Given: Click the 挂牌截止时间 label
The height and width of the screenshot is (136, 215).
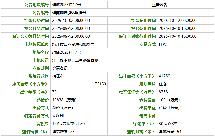Looking at the screenshot, I should point(144,21).
